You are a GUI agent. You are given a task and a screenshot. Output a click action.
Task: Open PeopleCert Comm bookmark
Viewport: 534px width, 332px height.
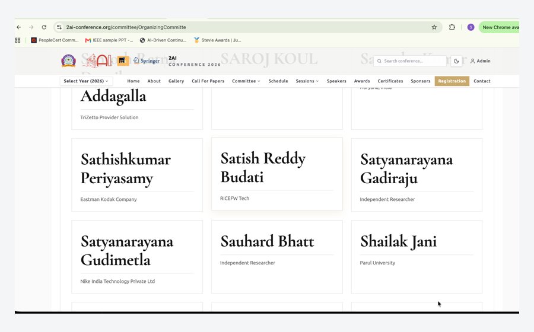pyautogui.click(x=55, y=40)
